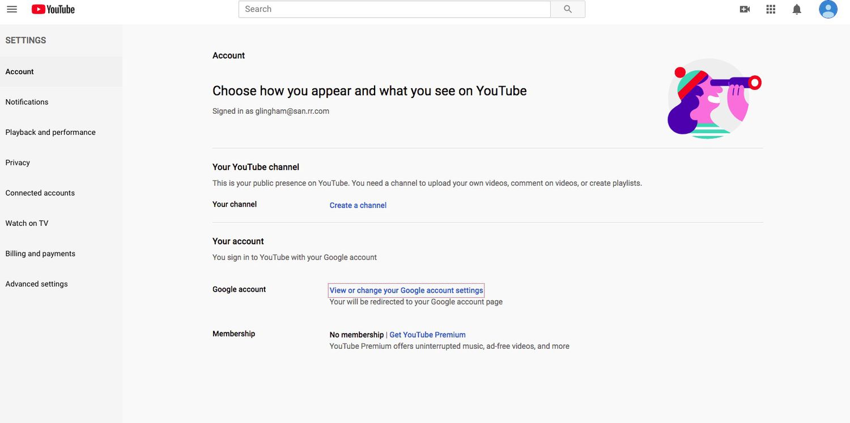Click the Create a channel link
The width and height of the screenshot is (850, 423).
coord(358,206)
